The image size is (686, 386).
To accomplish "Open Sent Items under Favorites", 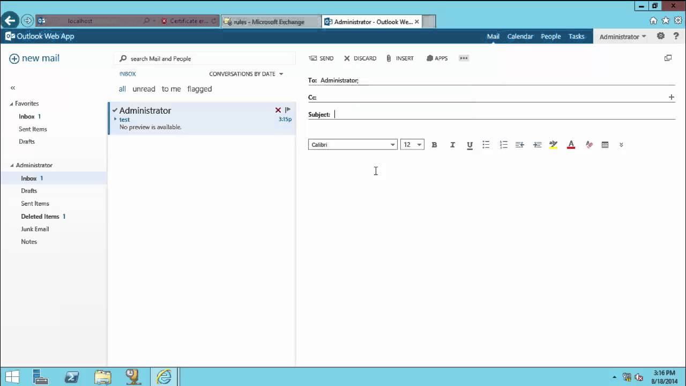I will point(33,129).
